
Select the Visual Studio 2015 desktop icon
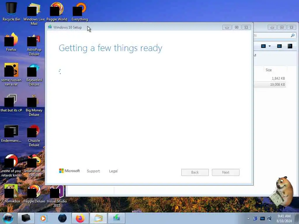[57, 196]
